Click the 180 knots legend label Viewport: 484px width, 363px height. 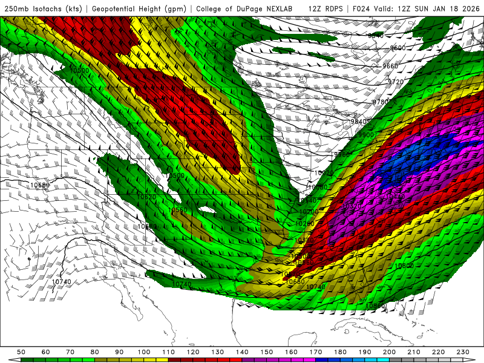[x=340, y=352]
